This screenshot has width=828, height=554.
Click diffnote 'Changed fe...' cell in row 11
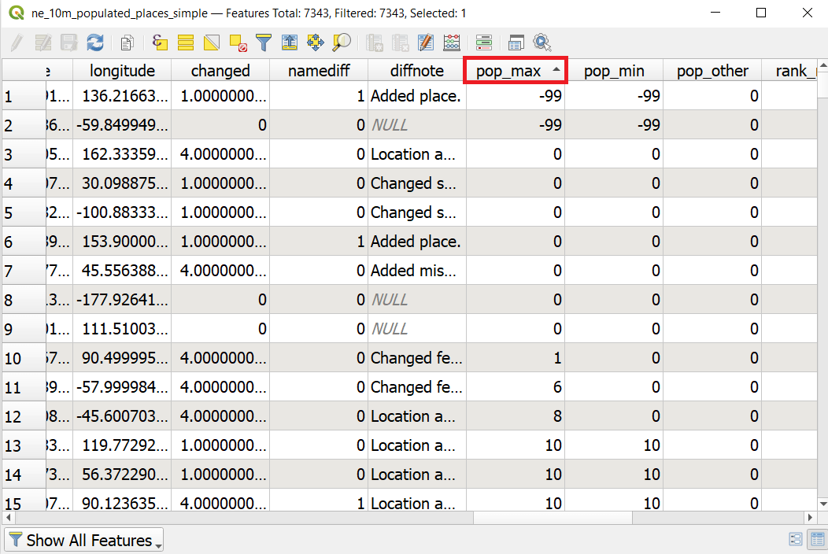(416, 386)
